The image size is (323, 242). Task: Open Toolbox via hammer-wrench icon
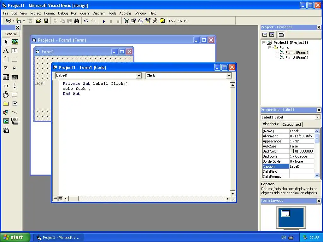(x=155, y=21)
